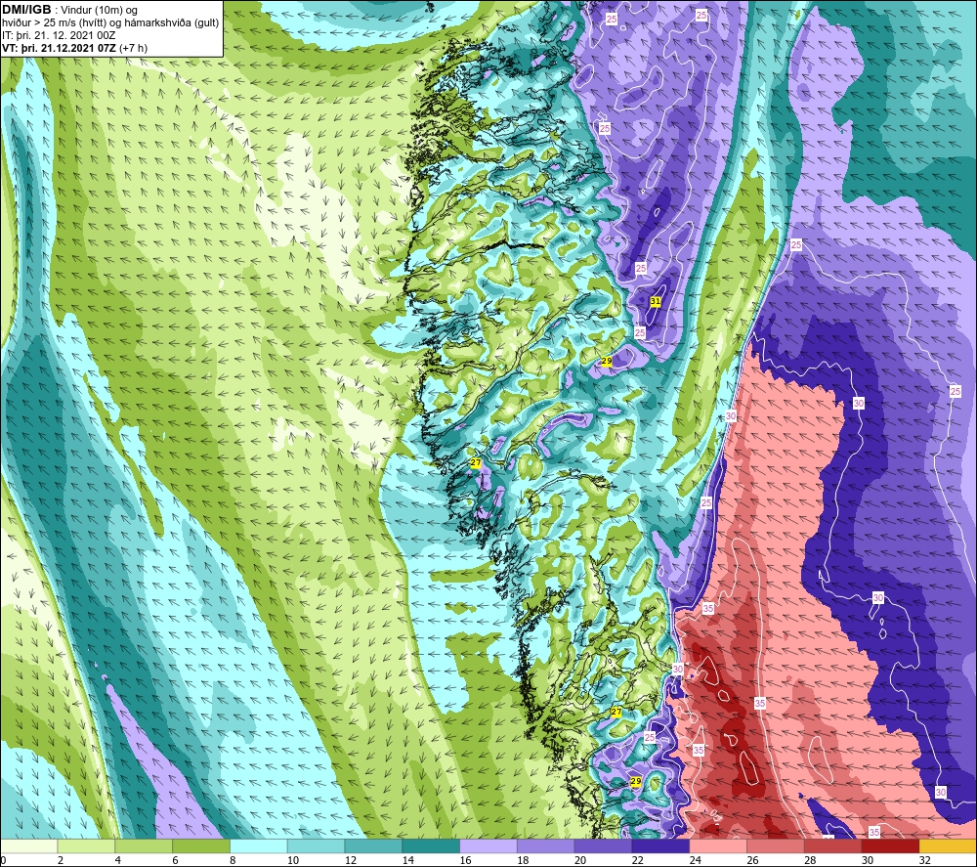This screenshot has height=867, width=977.
Task: Click the scale tick number '4'
Action: pos(118,861)
